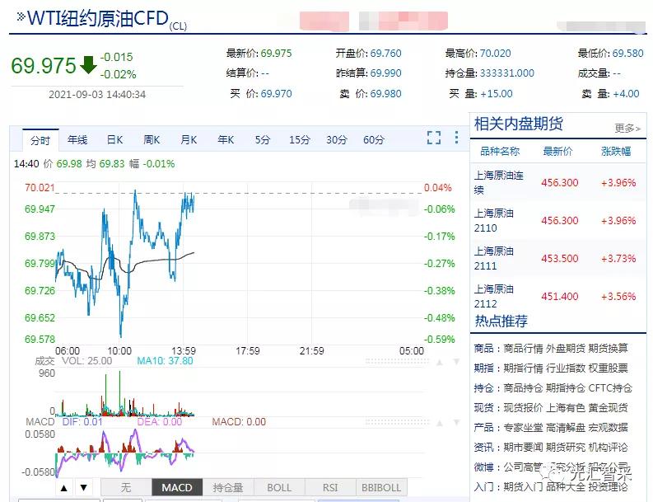Click the 商品持仓 link

[523, 388]
